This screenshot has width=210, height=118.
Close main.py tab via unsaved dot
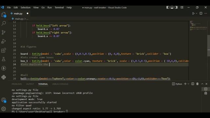coord(28,13)
